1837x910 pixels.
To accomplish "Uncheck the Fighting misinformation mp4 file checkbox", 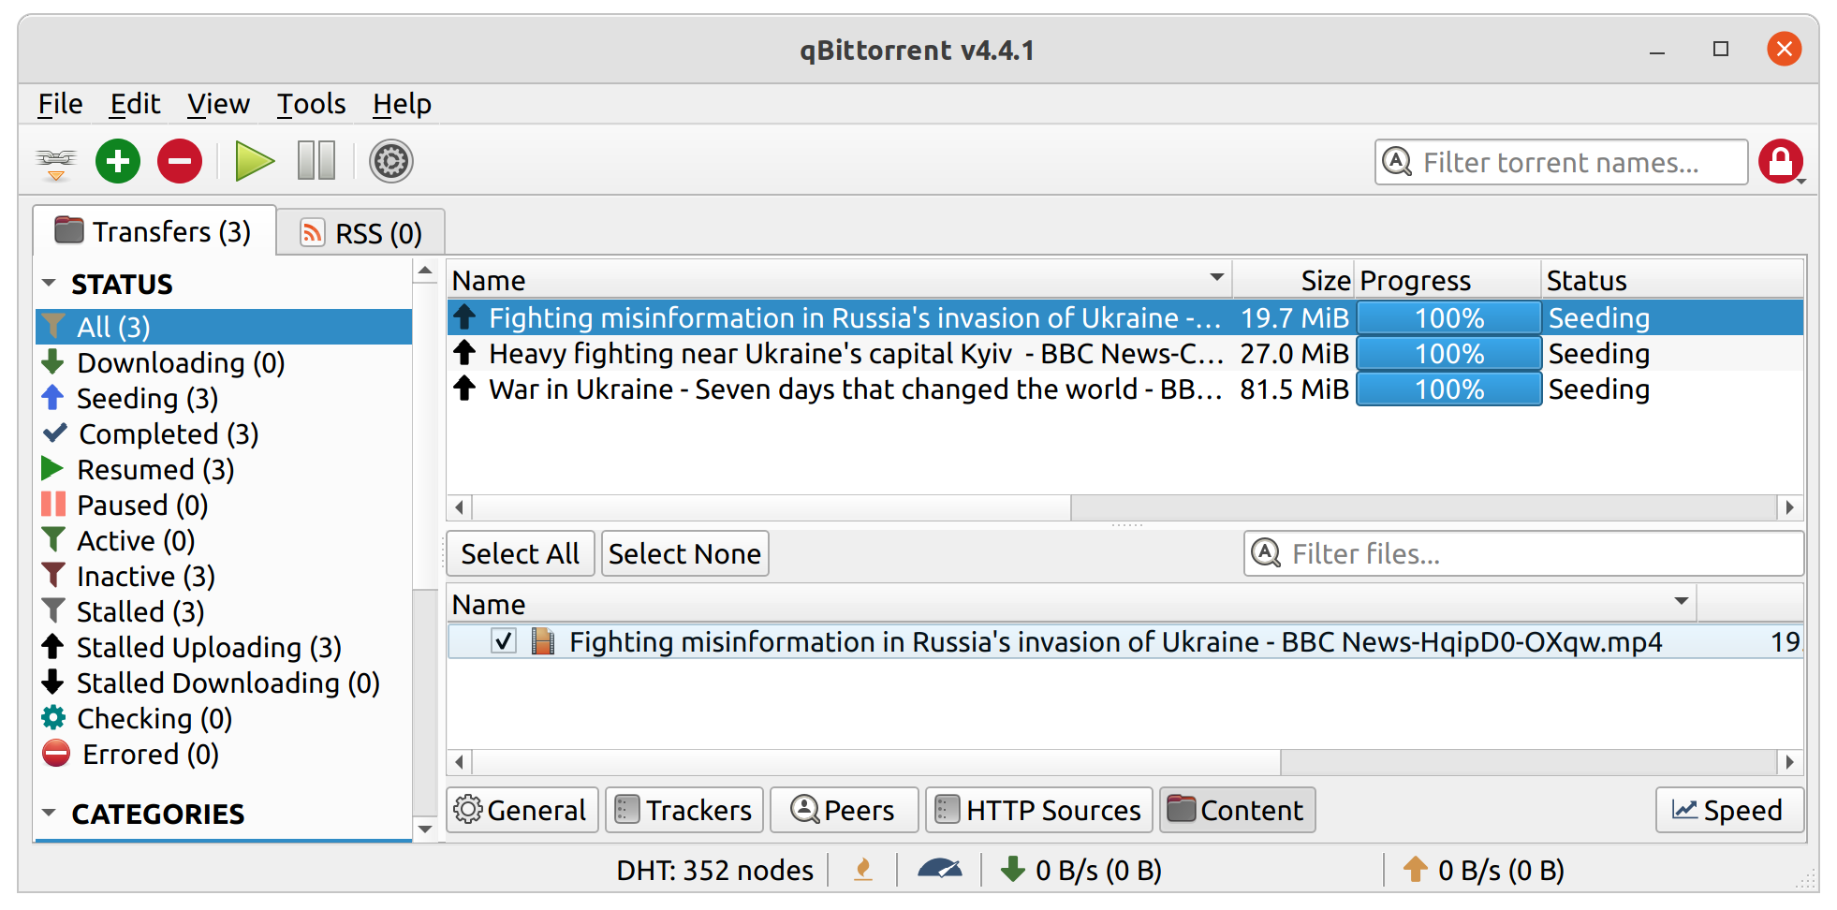I will (x=504, y=642).
